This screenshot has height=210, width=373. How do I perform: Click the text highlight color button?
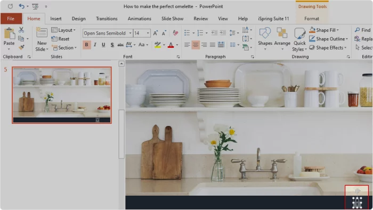[x=158, y=45]
